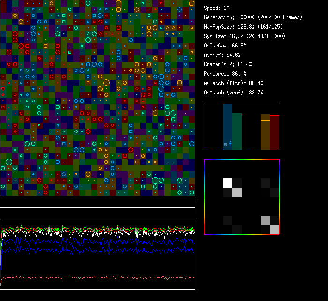
Task: Click the letter m in the bar chart
Action: click(225, 144)
